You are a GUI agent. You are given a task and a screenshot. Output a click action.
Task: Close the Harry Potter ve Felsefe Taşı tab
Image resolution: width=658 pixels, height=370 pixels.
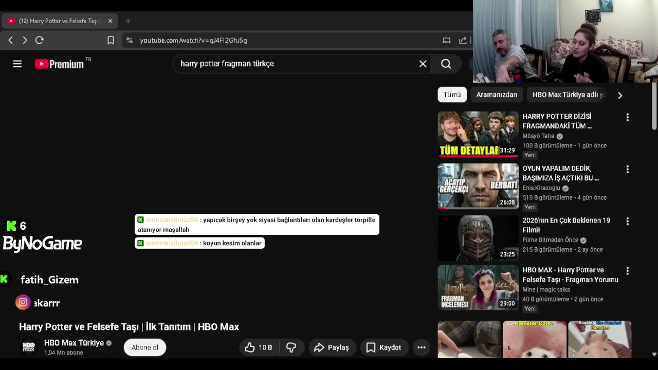110,21
